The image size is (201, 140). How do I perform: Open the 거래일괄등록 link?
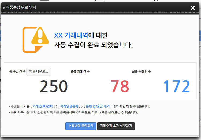tap(69, 106)
